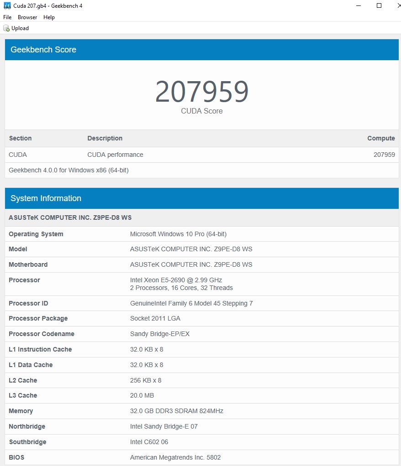Close the Geekbench 4 window
Screen dimensions: 401x466
pos(399,5)
